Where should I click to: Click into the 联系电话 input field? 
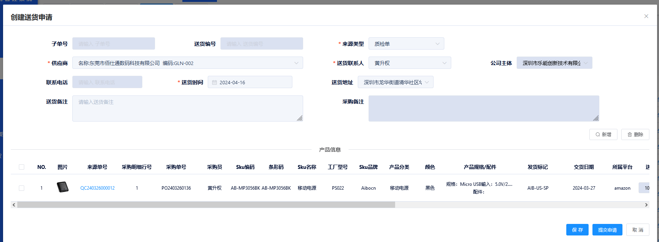(x=107, y=82)
